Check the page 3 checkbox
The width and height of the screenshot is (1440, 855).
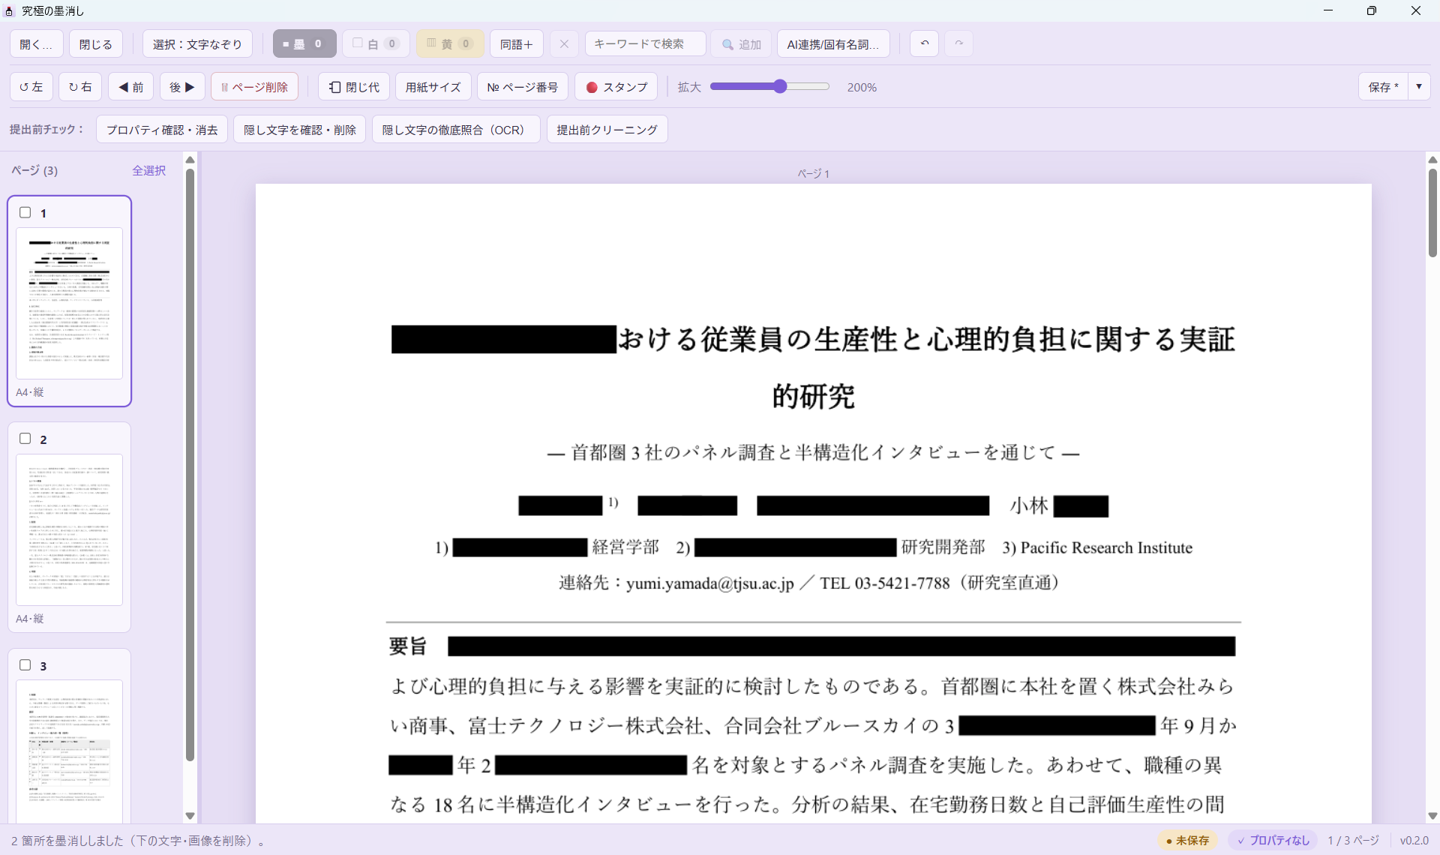pos(25,665)
